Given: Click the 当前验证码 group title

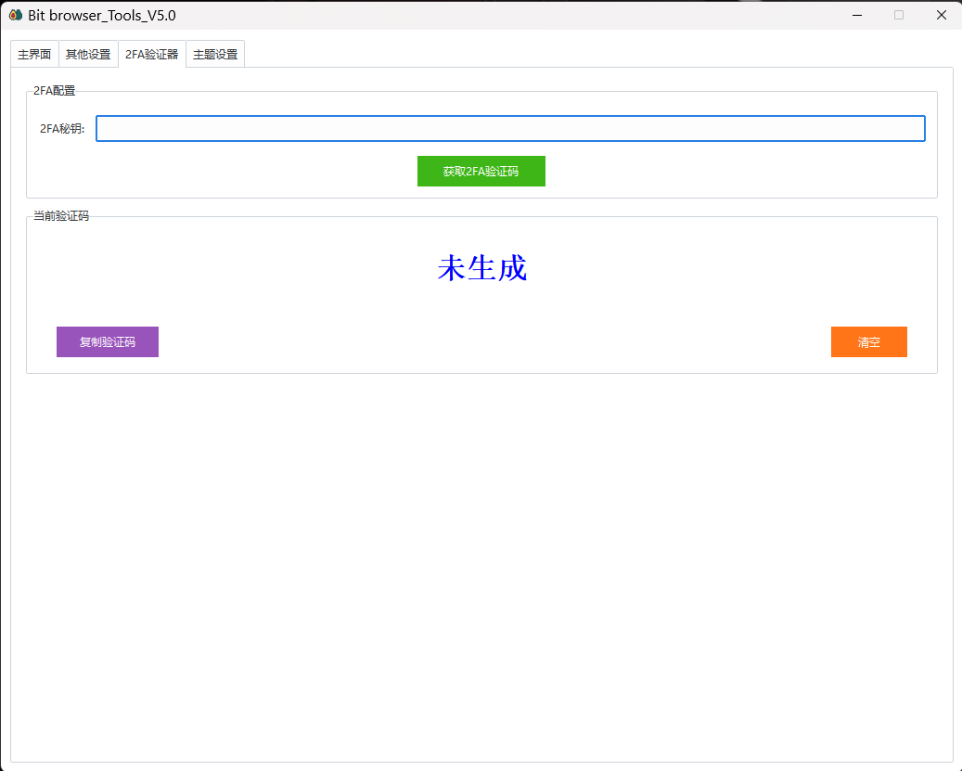Looking at the screenshot, I should click(61, 216).
